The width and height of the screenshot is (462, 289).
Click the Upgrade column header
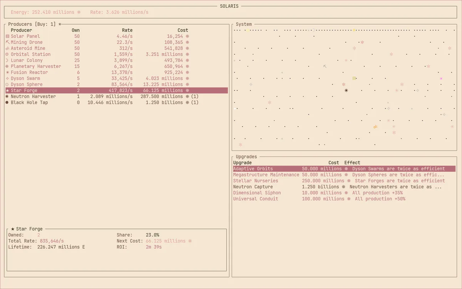[243, 163]
